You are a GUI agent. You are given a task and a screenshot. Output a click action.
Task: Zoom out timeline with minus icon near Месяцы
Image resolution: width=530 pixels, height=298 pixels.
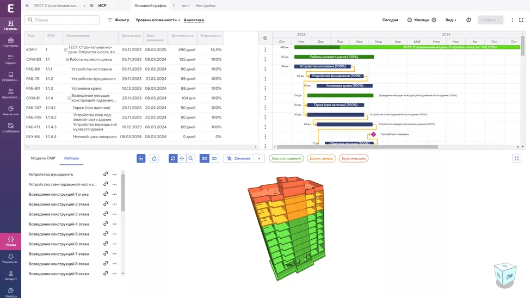[409, 20]
